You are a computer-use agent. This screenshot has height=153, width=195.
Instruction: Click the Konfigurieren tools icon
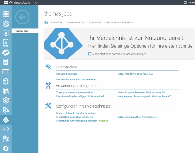(x=48, y=106)
